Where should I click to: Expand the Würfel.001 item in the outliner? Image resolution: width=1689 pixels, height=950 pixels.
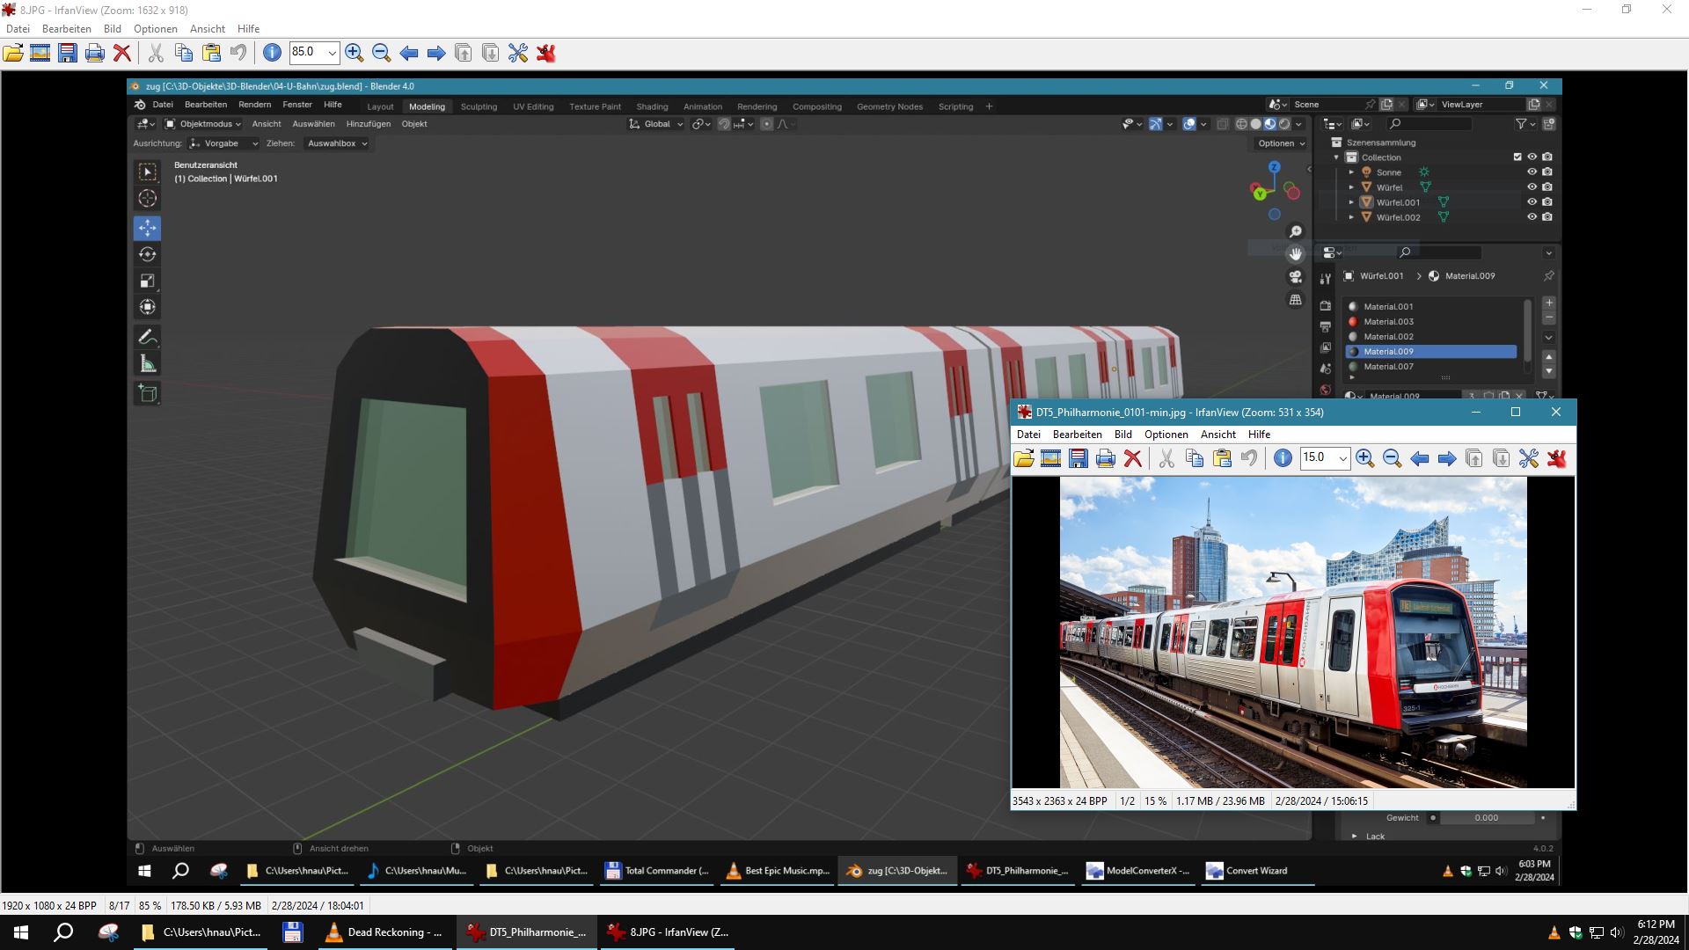coord(1351,202)
